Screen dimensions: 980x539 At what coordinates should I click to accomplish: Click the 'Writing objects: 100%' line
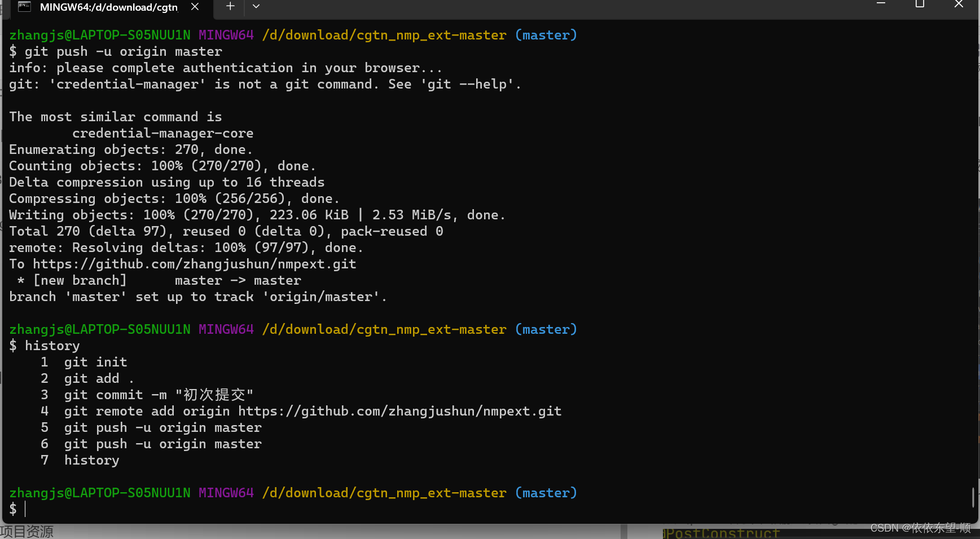[x=257, y=215]
